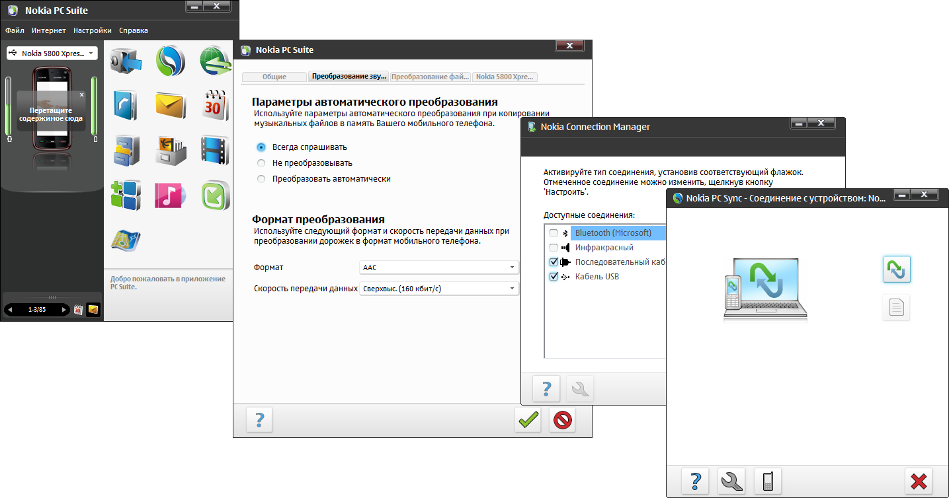Open the File Manager cabinet icon

point(126,150)
